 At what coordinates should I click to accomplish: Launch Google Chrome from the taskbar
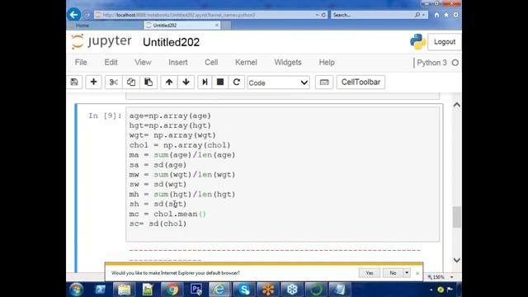pyautogui.click(x=172, y=290)
